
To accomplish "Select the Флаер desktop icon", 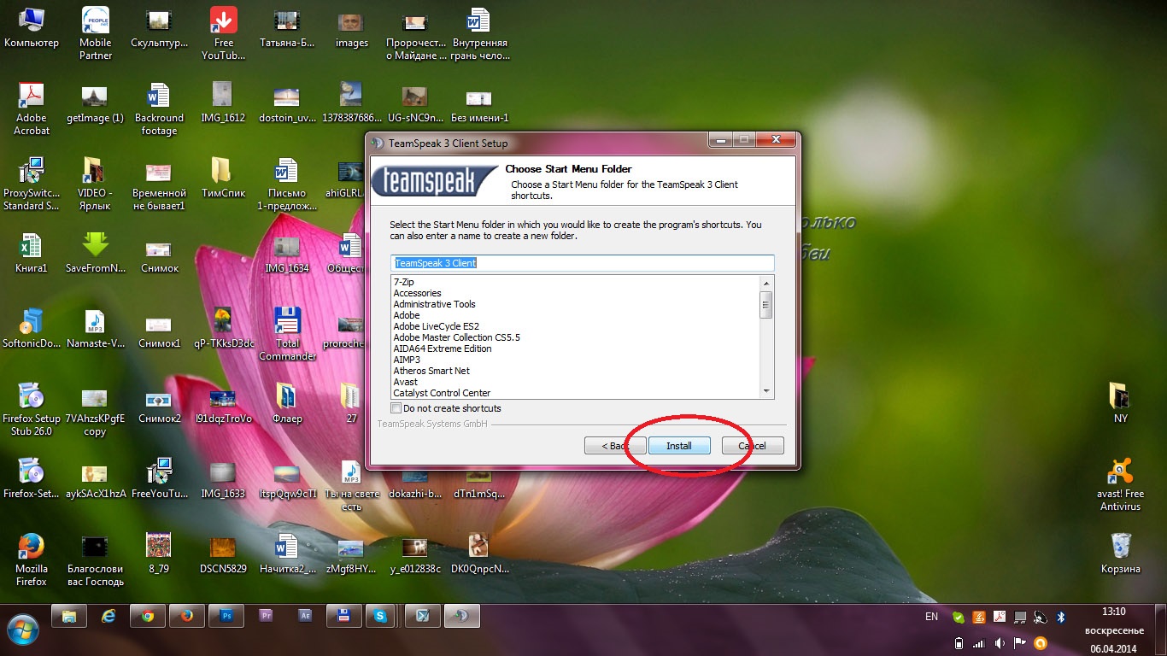I will [x=288, y=402].
